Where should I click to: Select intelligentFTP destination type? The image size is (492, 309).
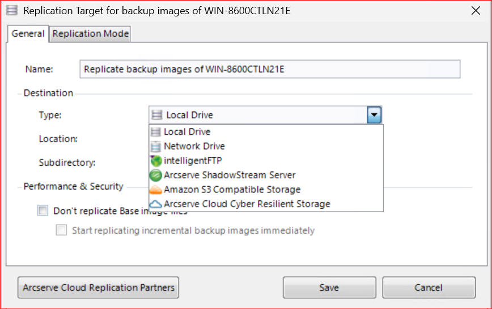pos(266,161)
